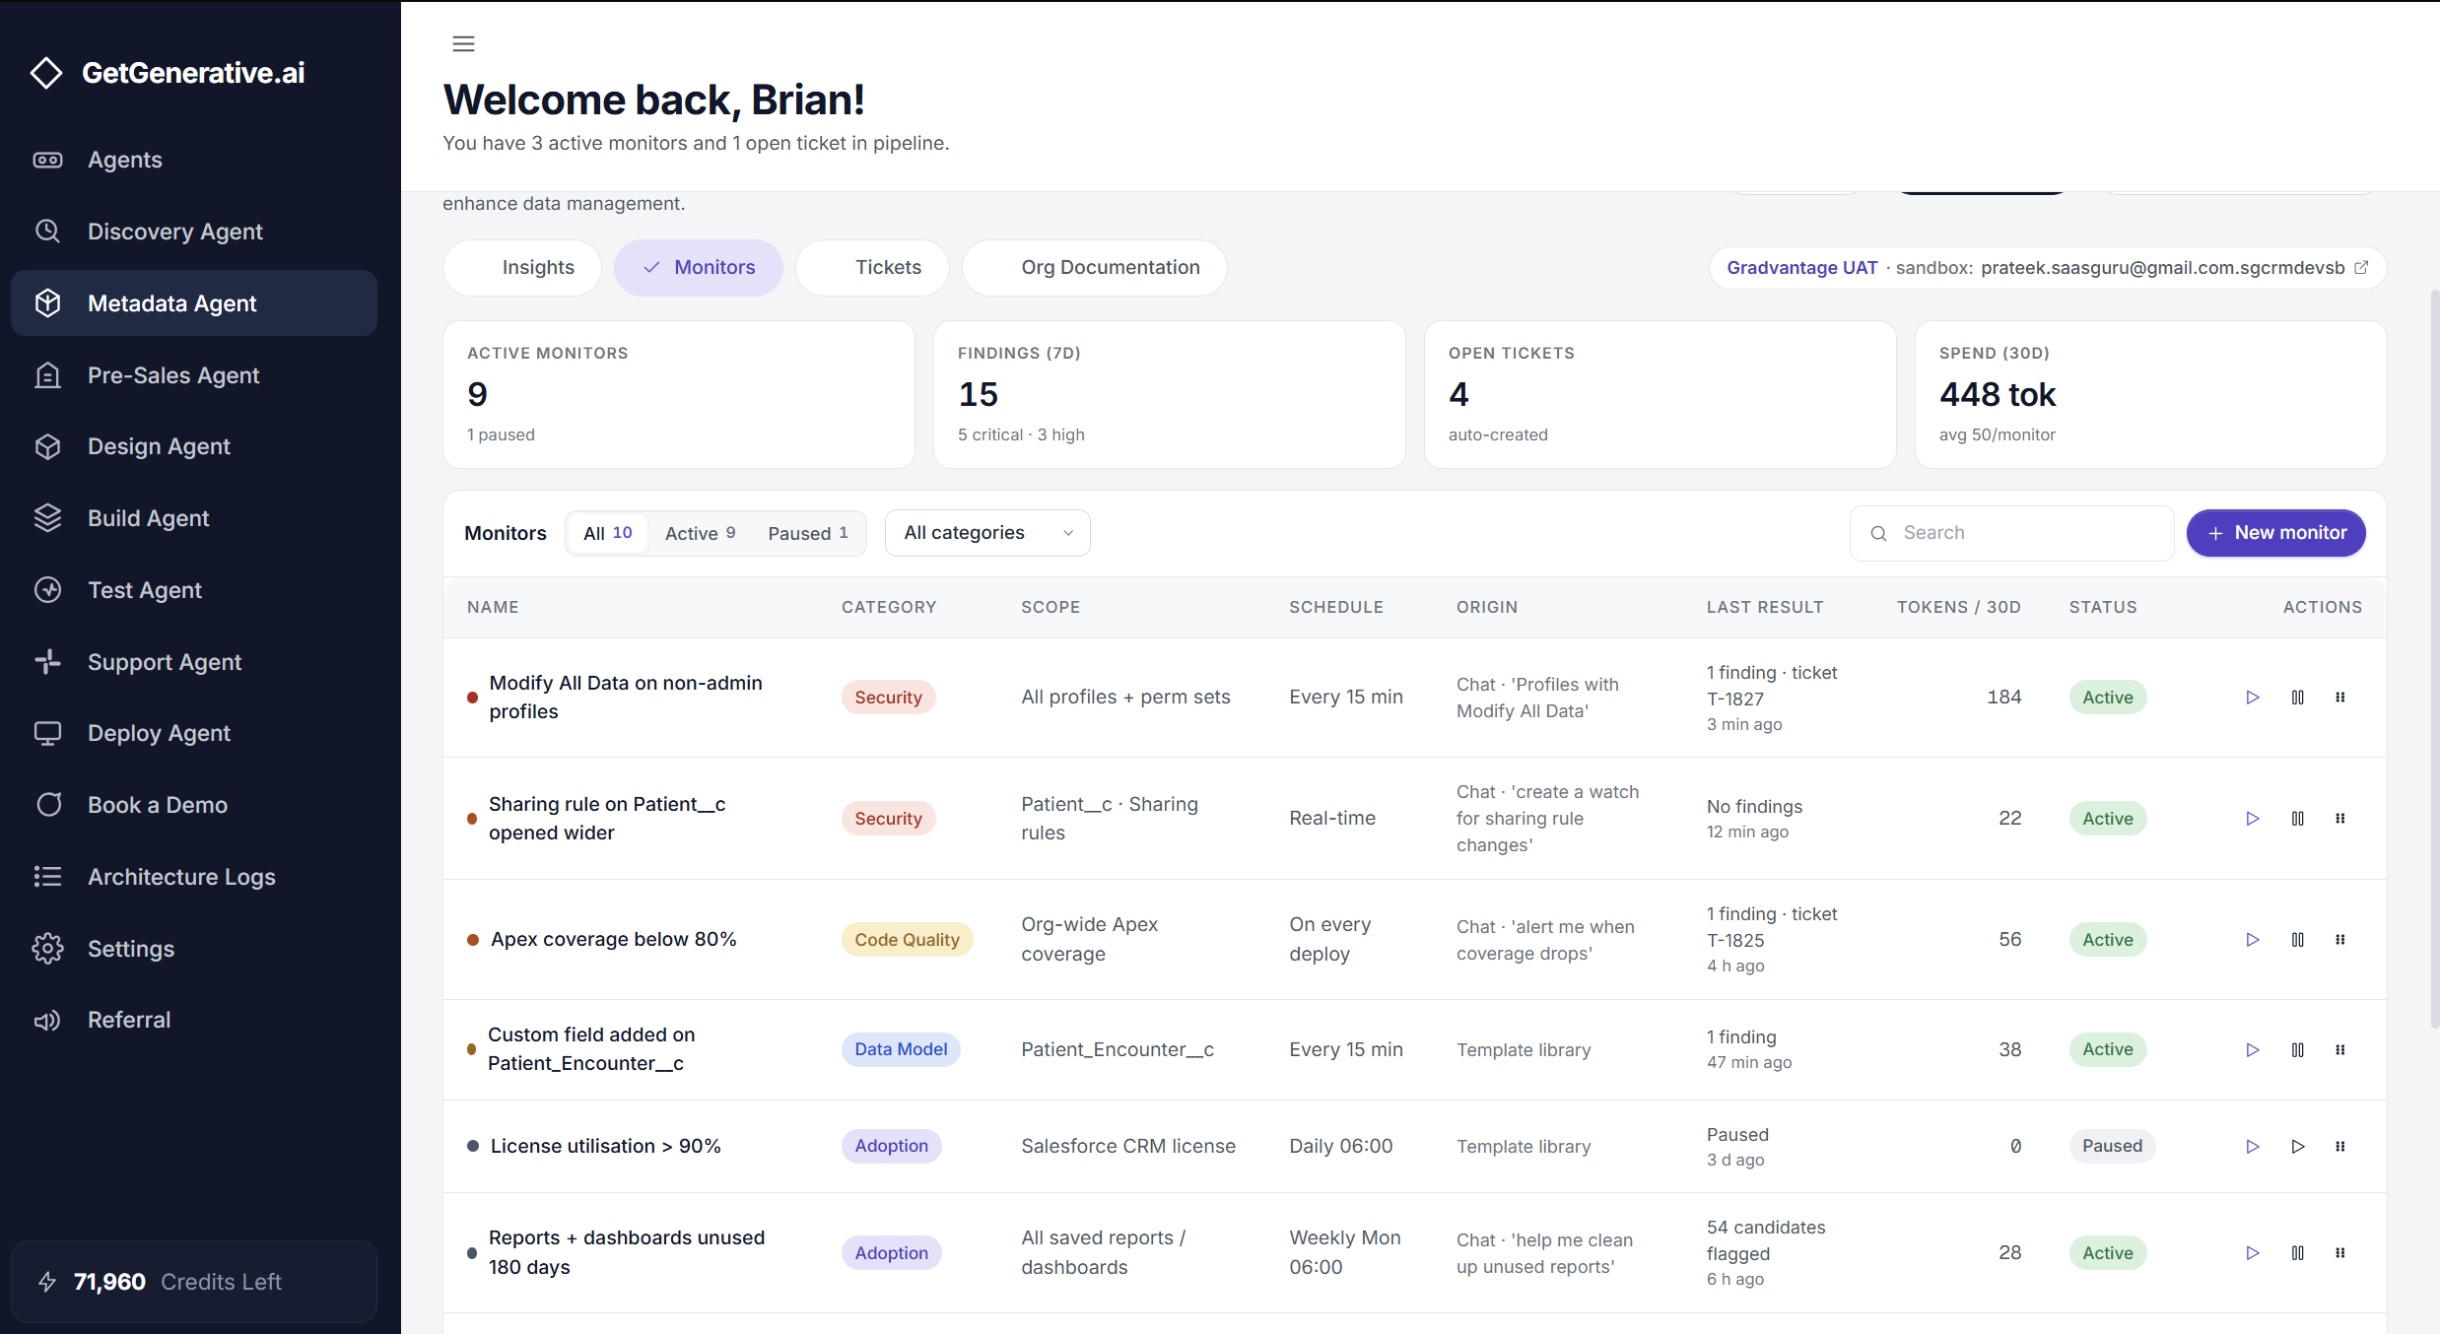Open more actions for Apex coverage row
2440x1334 pixels.
click(2340, 940)
